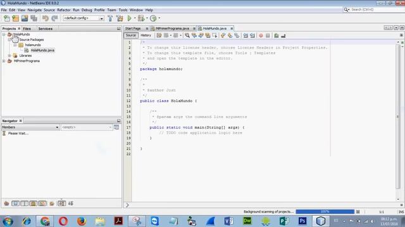Image resolution: width=405 pixels, height=227 pixels.
Task: Click the Undo arrow icon
Action: [x=46, y=18]
